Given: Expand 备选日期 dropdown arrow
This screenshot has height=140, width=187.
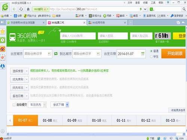Looking at the screenshot, I should tap(27, 96).
